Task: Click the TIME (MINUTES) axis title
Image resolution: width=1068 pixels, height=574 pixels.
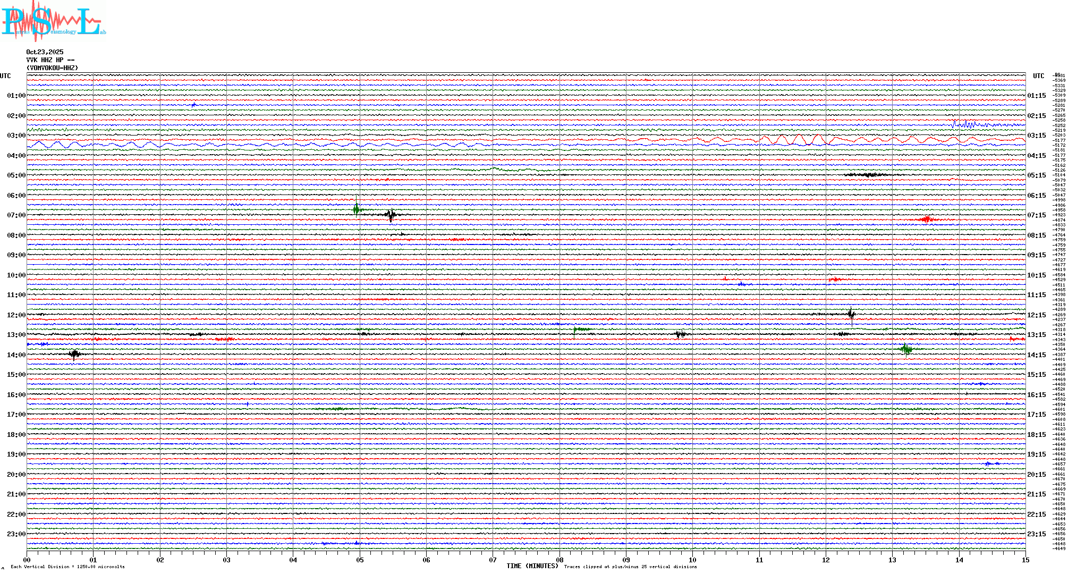Action: pos(532,566)
